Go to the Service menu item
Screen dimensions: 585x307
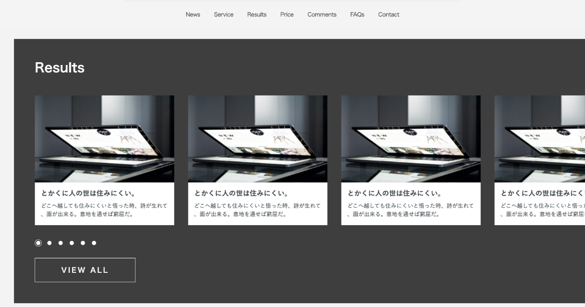[x=224, y=15]
